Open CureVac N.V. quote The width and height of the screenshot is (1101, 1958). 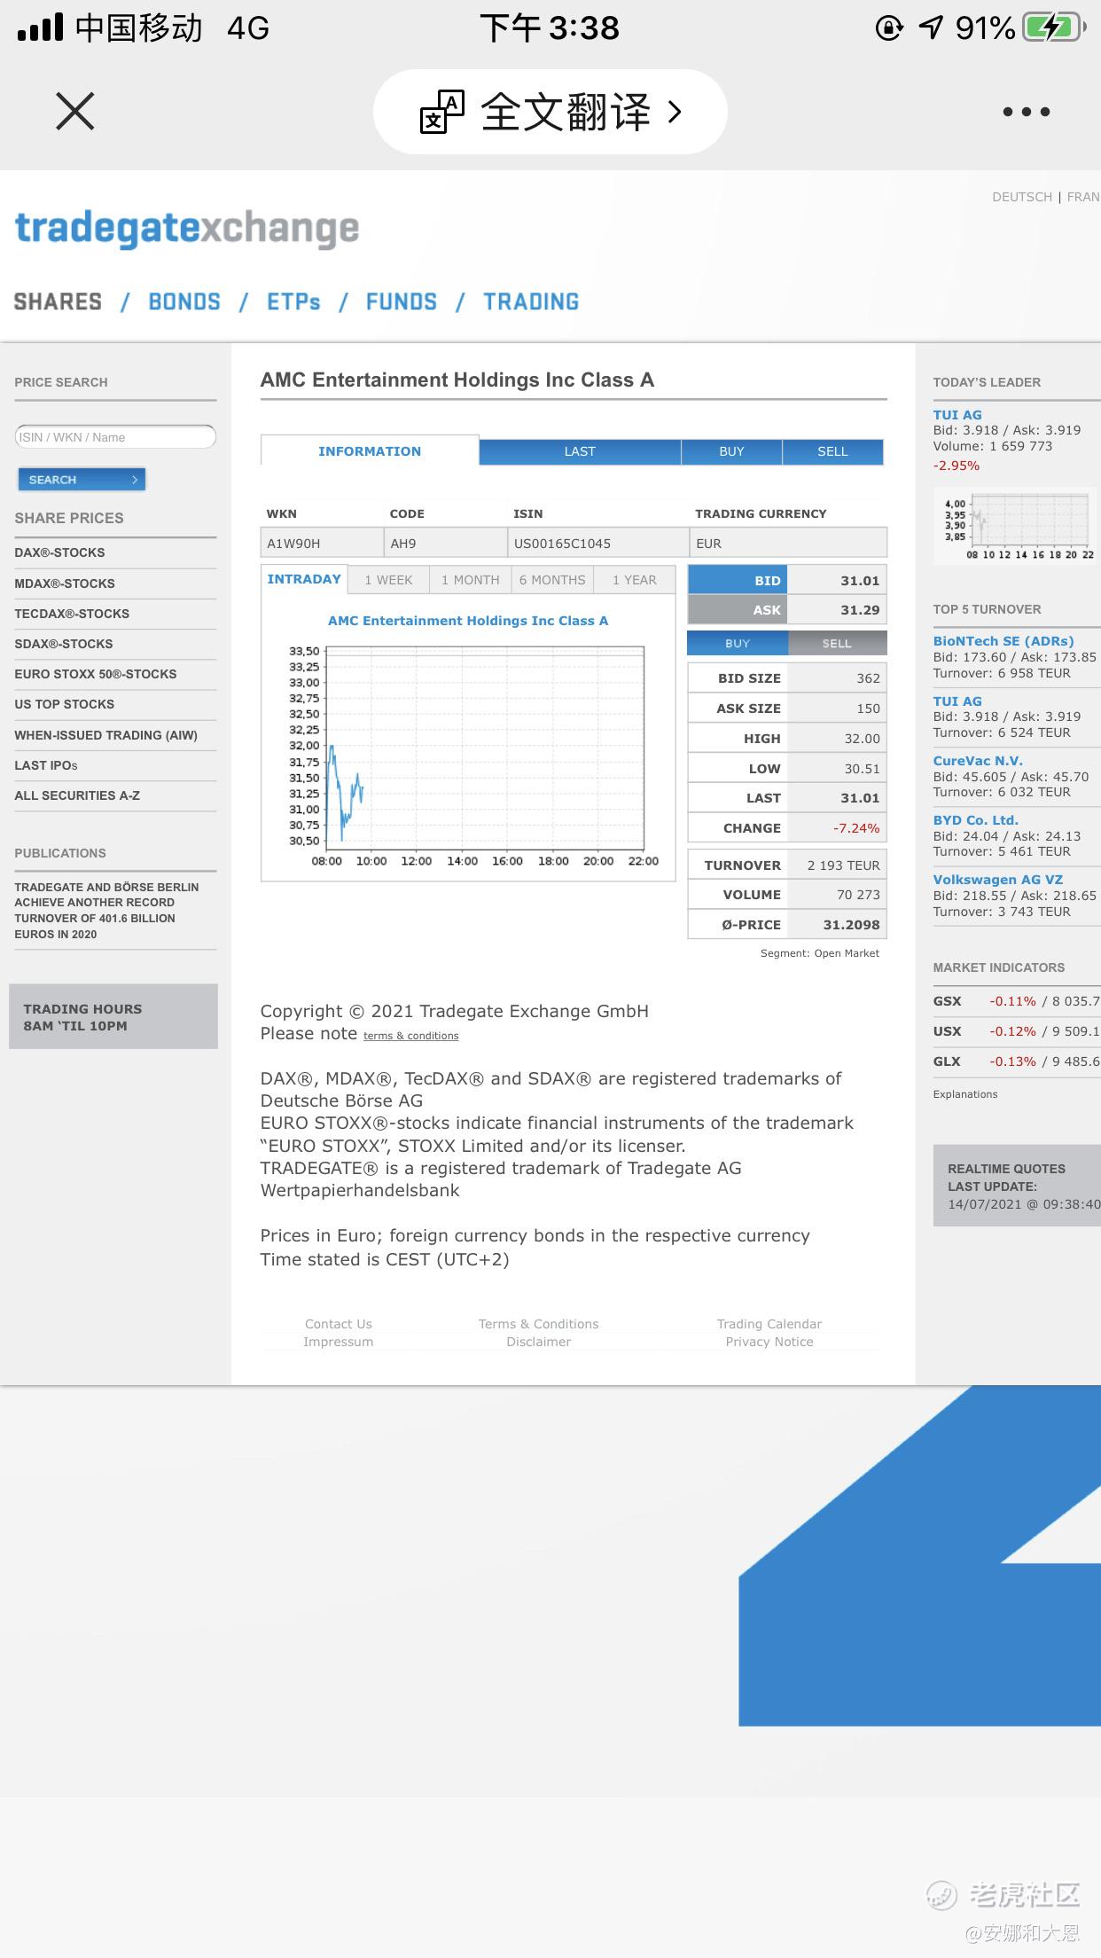978,761
